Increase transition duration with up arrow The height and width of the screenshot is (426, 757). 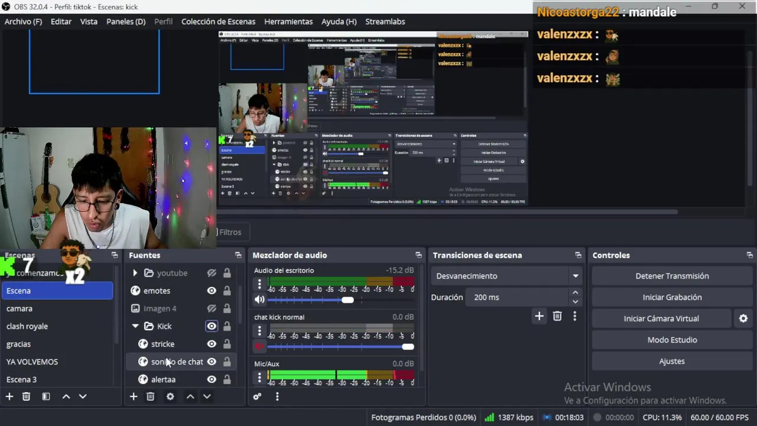[575, 293]
